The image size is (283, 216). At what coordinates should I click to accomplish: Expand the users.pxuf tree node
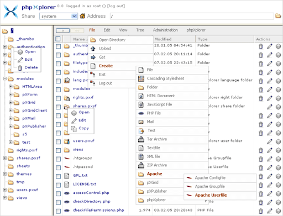pos(5,189)
